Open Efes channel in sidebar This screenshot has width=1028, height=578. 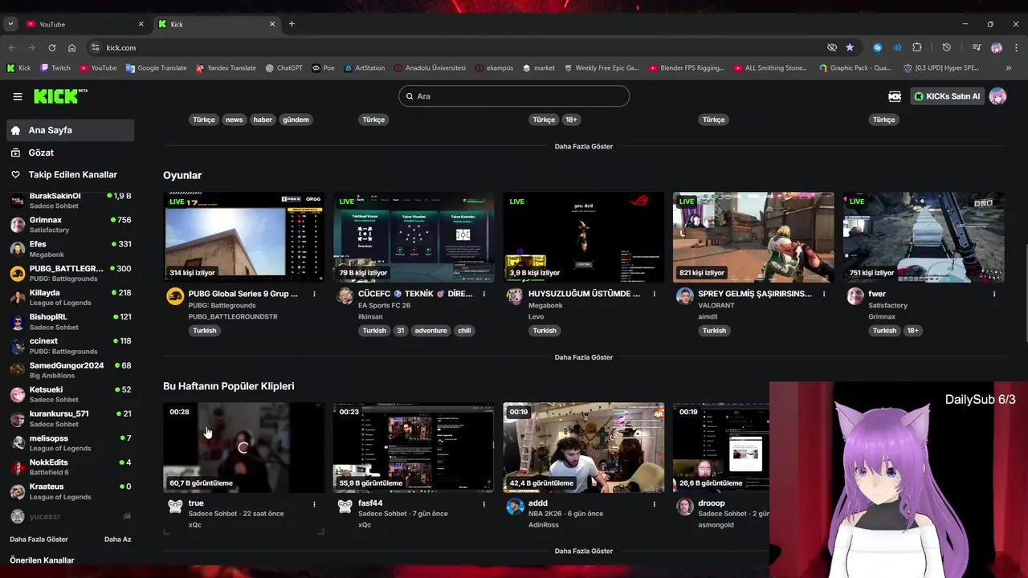pos(71,249)
